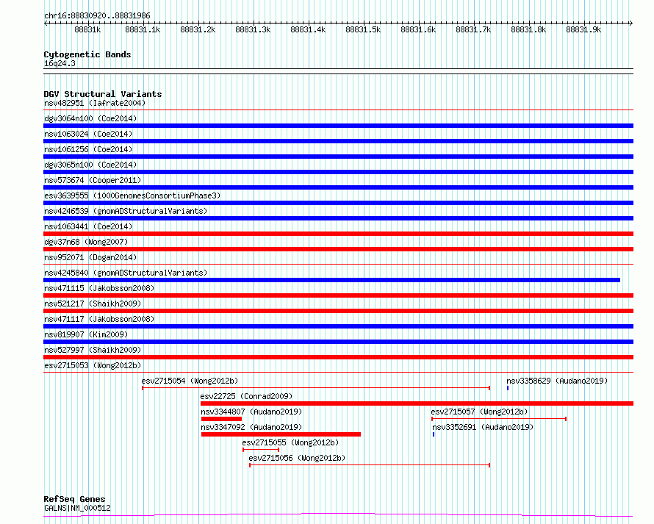Click the esv2715053 (Wong2012b) label
The width and height of the screenshot is (654, 524).
click(x=93, y=365)
